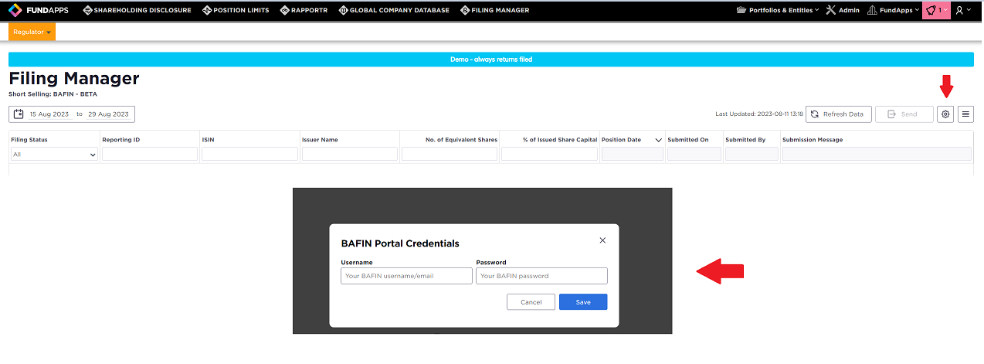Expand Portfolios & Entities menu
984x364 pixels.
pyautogui.click(x=778, y=10)
